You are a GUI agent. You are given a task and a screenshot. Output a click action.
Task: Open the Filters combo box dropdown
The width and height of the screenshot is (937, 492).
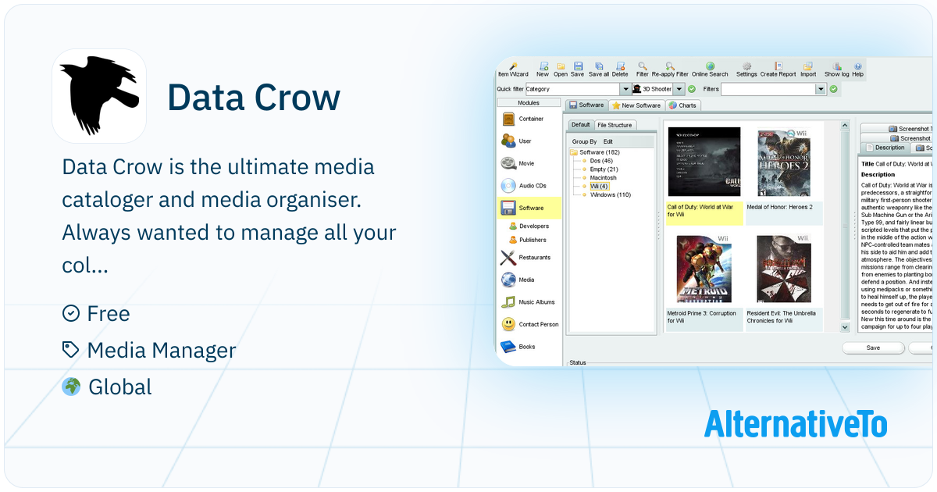coord(820,89)
